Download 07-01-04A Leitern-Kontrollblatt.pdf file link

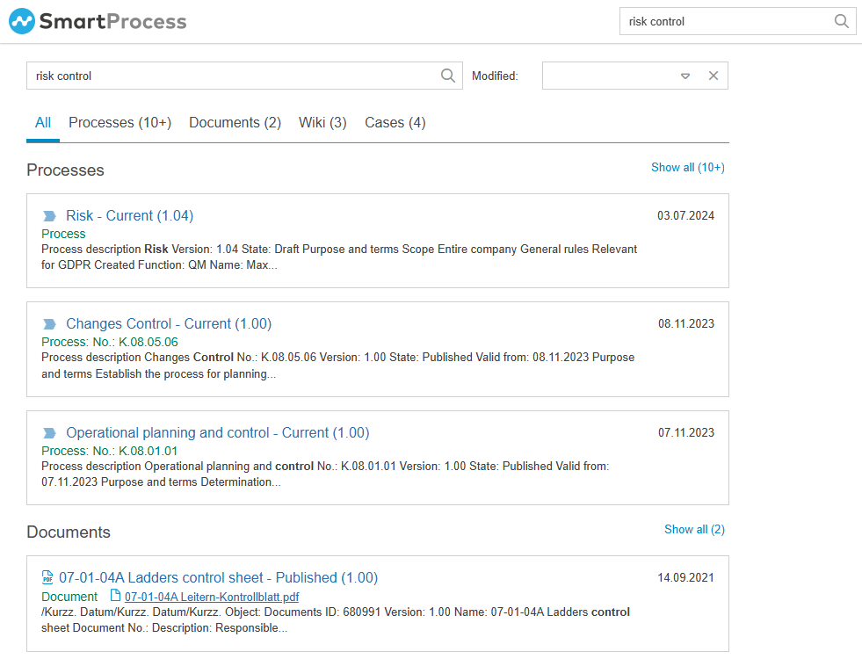(x=212, y=597)
